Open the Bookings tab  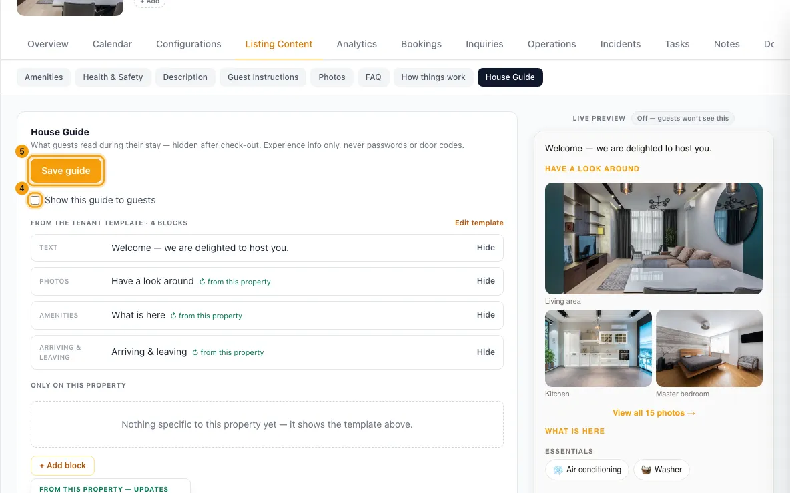(421, 44)
